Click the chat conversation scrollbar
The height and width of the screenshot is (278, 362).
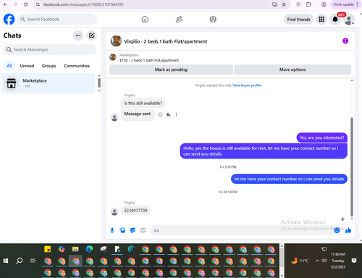(x=352, y=167)
